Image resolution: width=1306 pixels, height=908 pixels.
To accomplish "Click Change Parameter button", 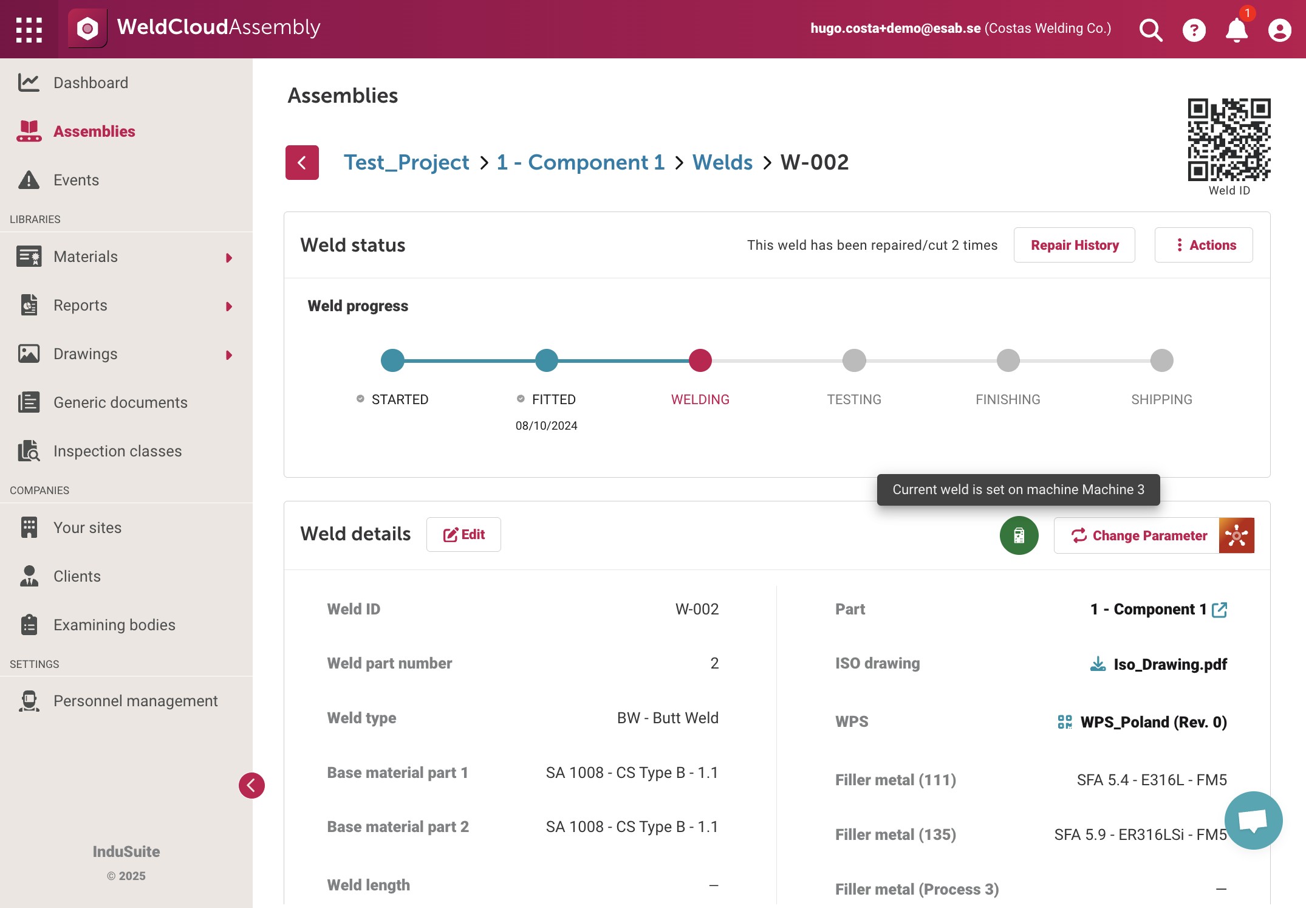I will 1137,535.
